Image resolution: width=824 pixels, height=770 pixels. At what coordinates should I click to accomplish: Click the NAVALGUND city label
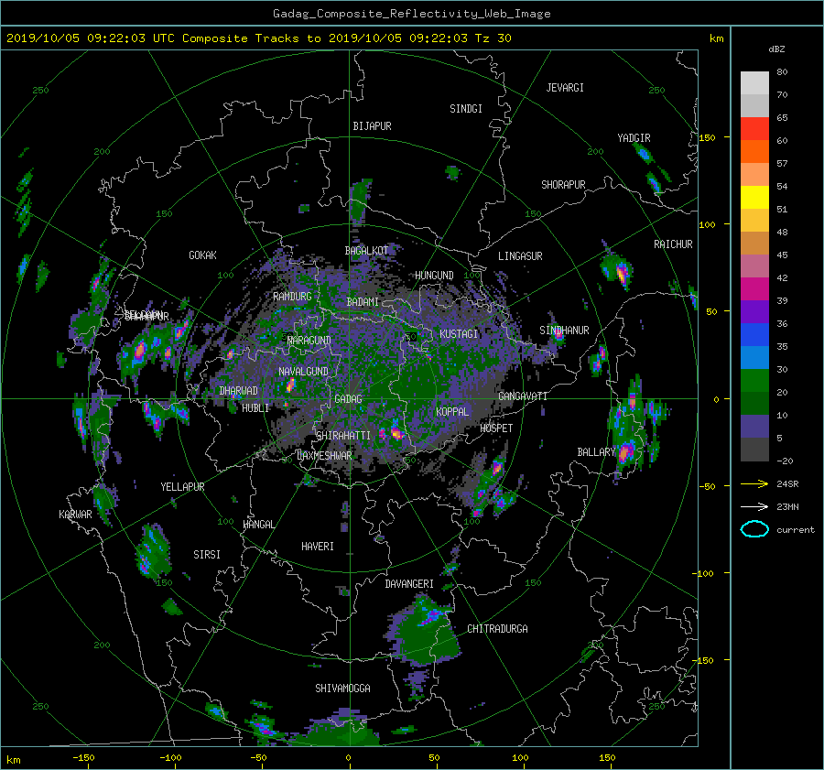(x=303, y=371)
